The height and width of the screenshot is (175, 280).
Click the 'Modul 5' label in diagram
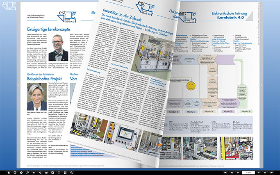click(228, 111)
